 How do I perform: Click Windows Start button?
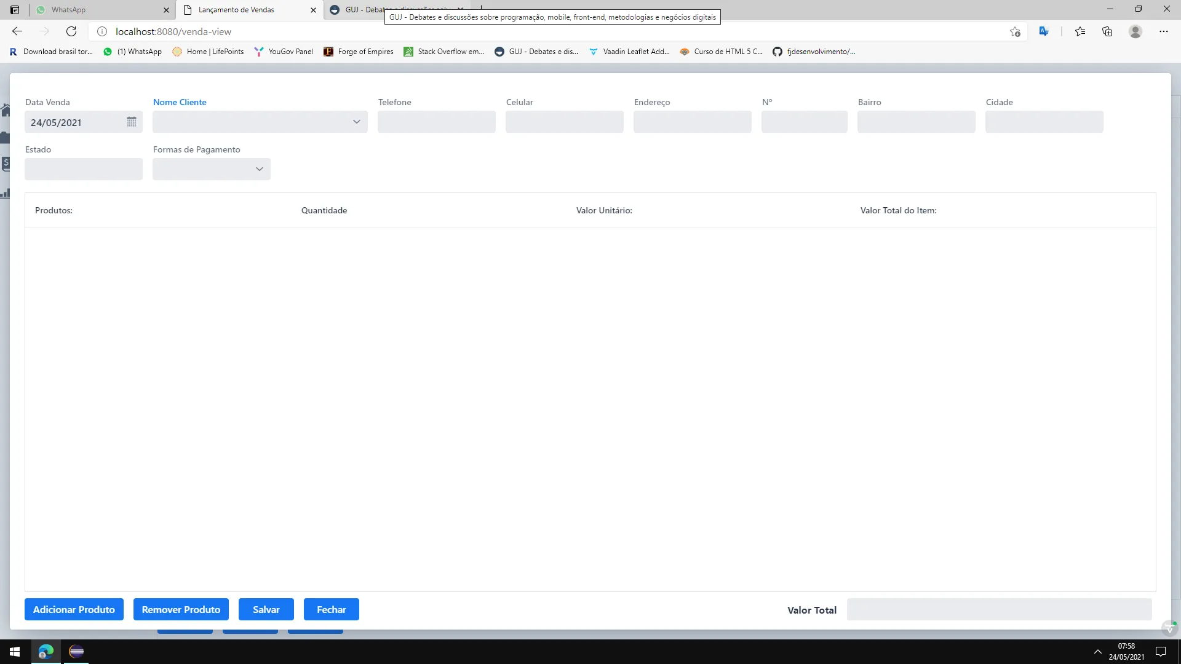click(x=15, y=652)
